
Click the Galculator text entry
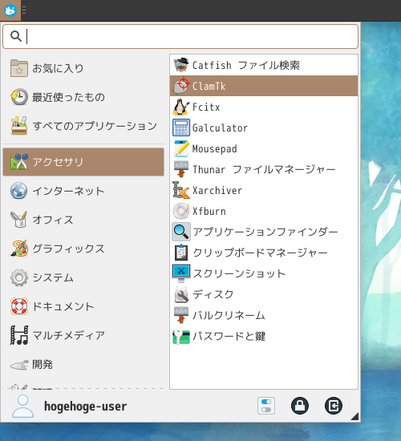[x=220, y=128]
